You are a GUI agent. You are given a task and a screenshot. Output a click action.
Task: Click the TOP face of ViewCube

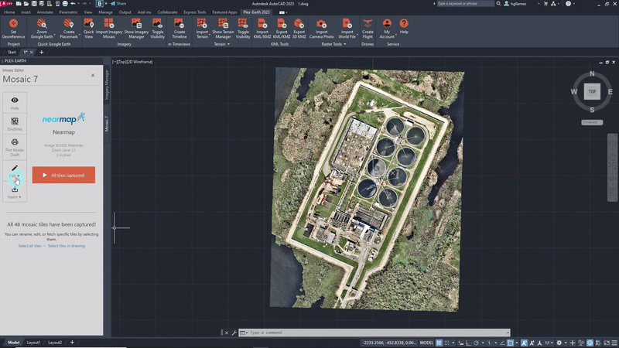[x=592, y=91]
